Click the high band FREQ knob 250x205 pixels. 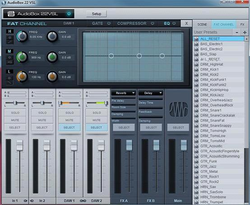pyautogui.click(x=22, y=37)
